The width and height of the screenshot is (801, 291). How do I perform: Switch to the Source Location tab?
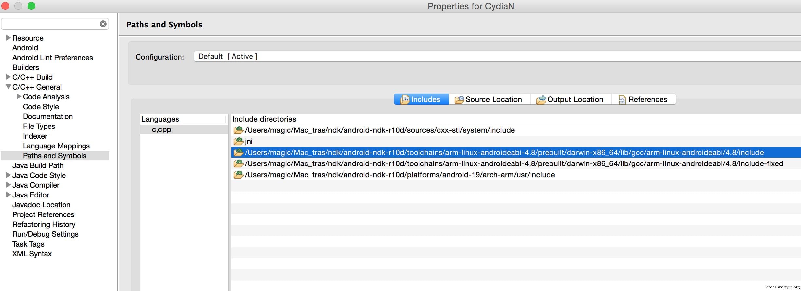coord(493,99)
